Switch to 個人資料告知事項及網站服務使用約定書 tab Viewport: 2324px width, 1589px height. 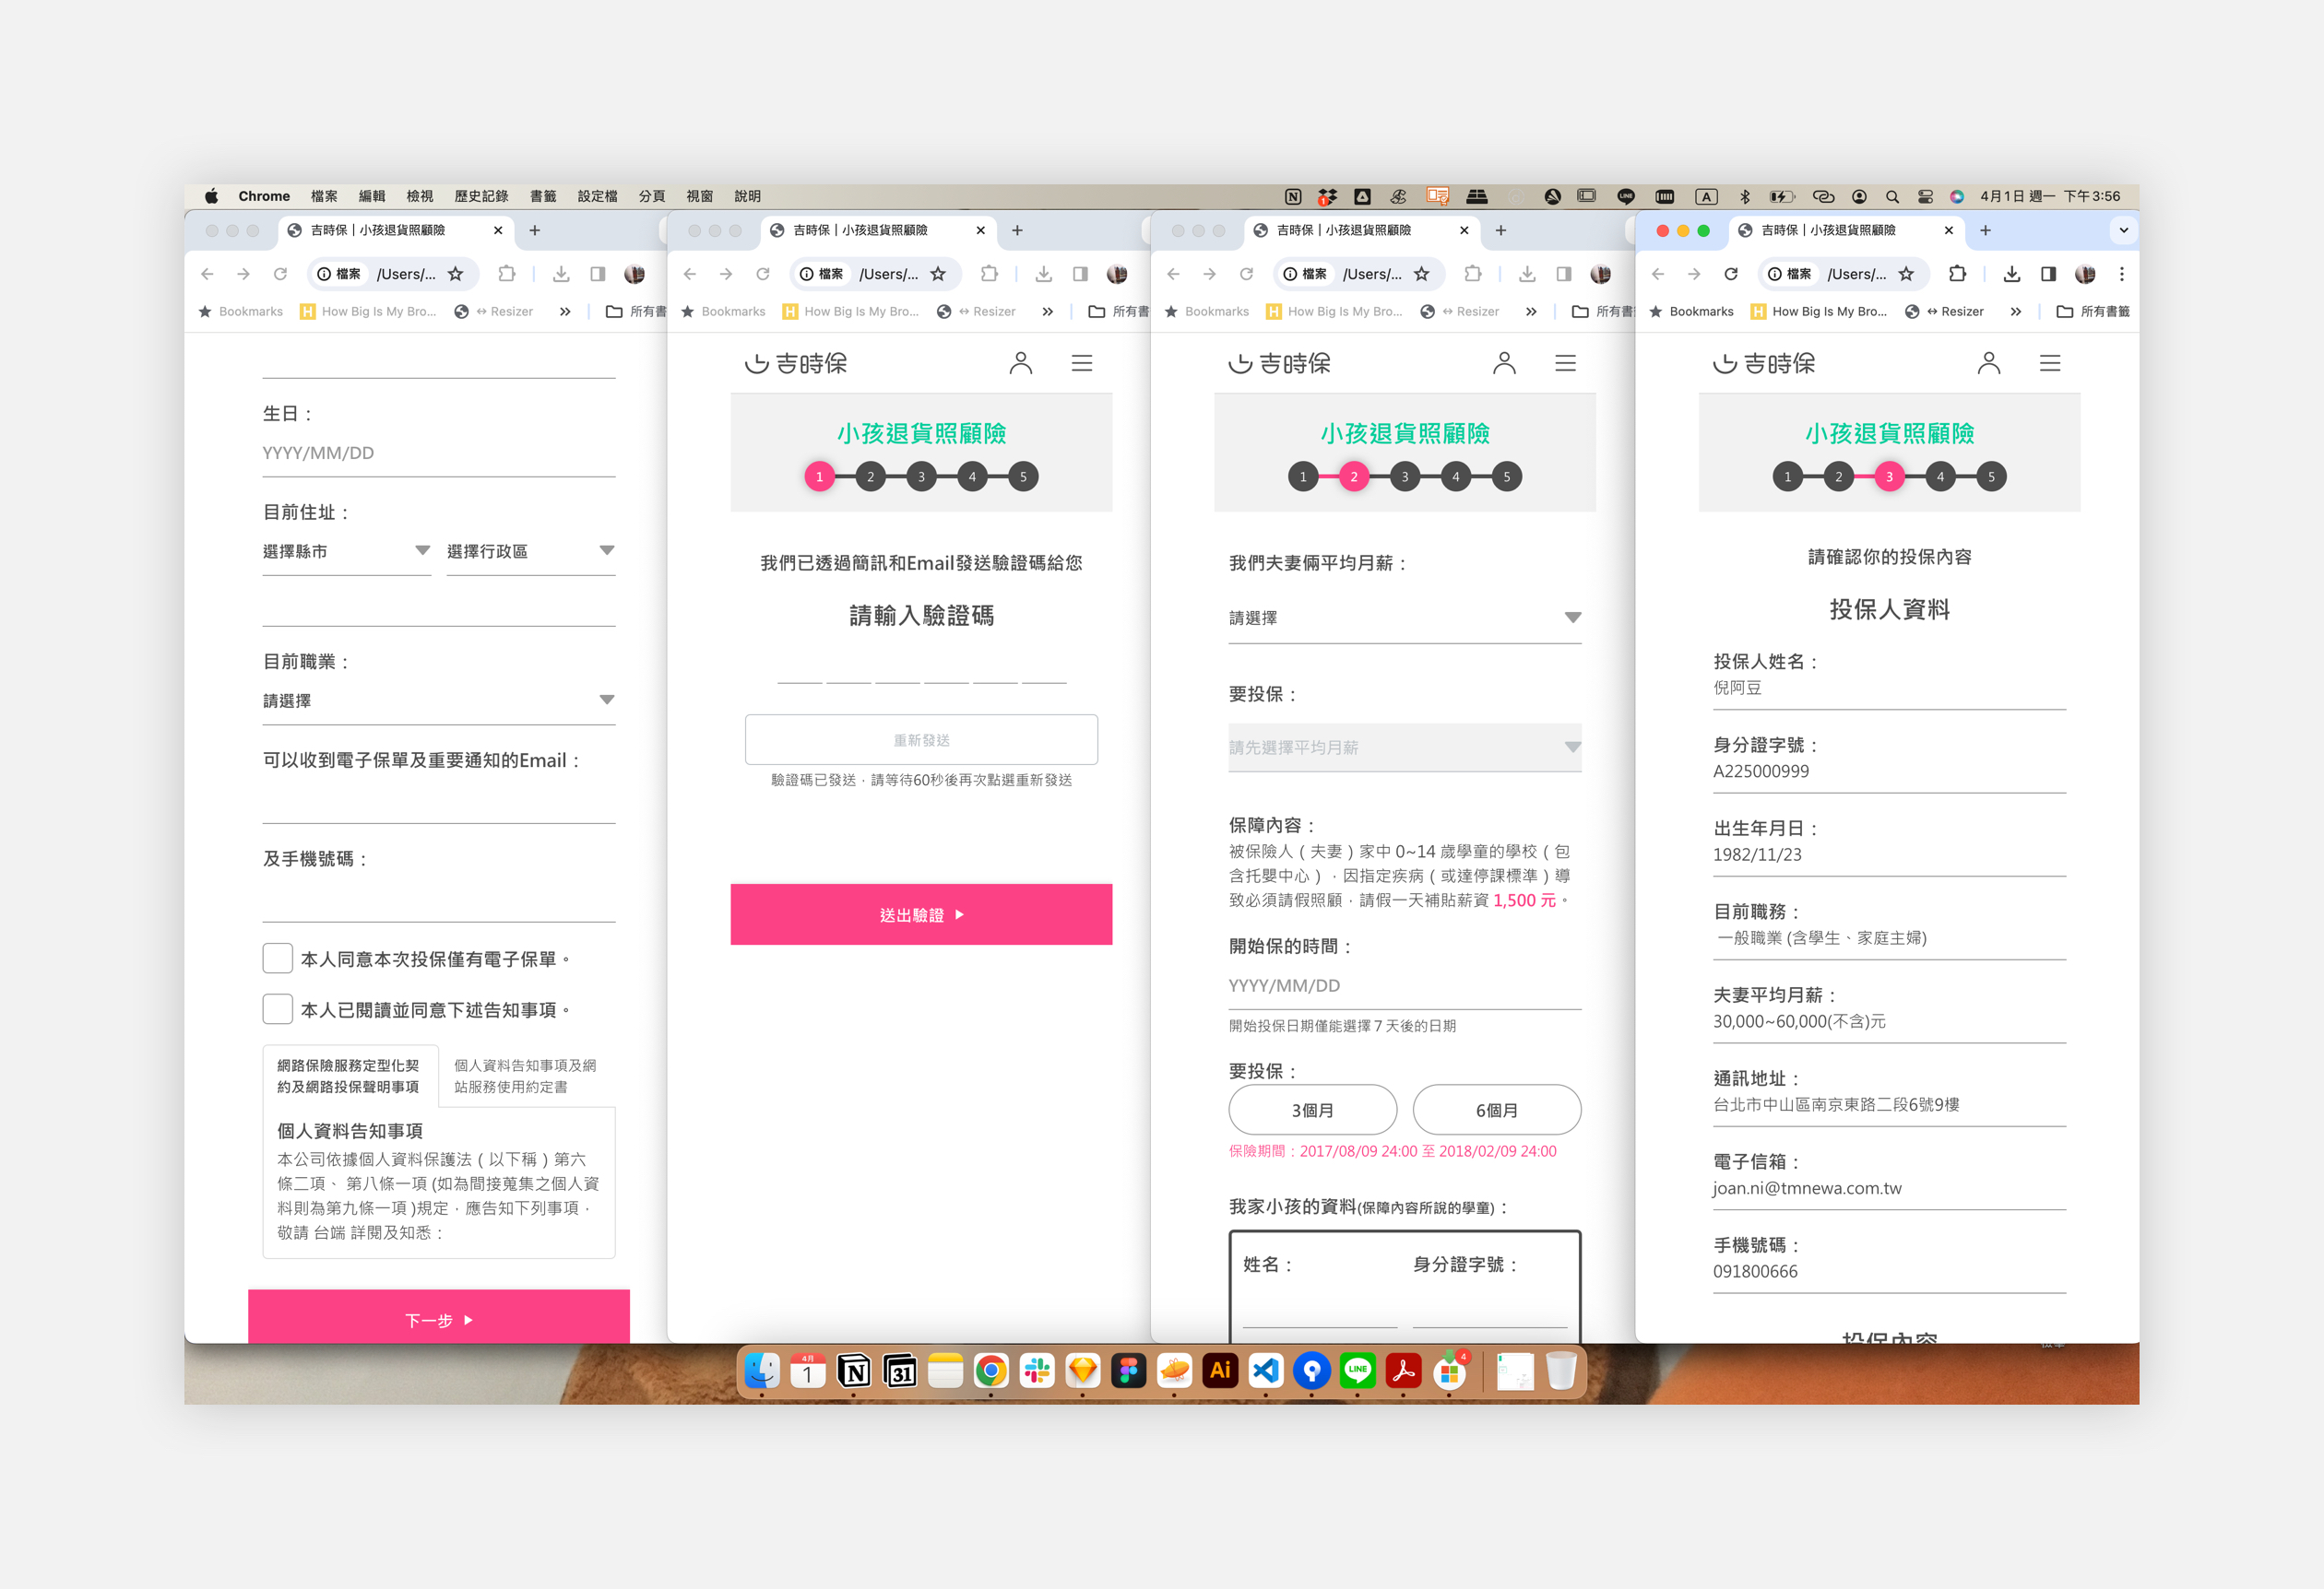point(526,1077)
